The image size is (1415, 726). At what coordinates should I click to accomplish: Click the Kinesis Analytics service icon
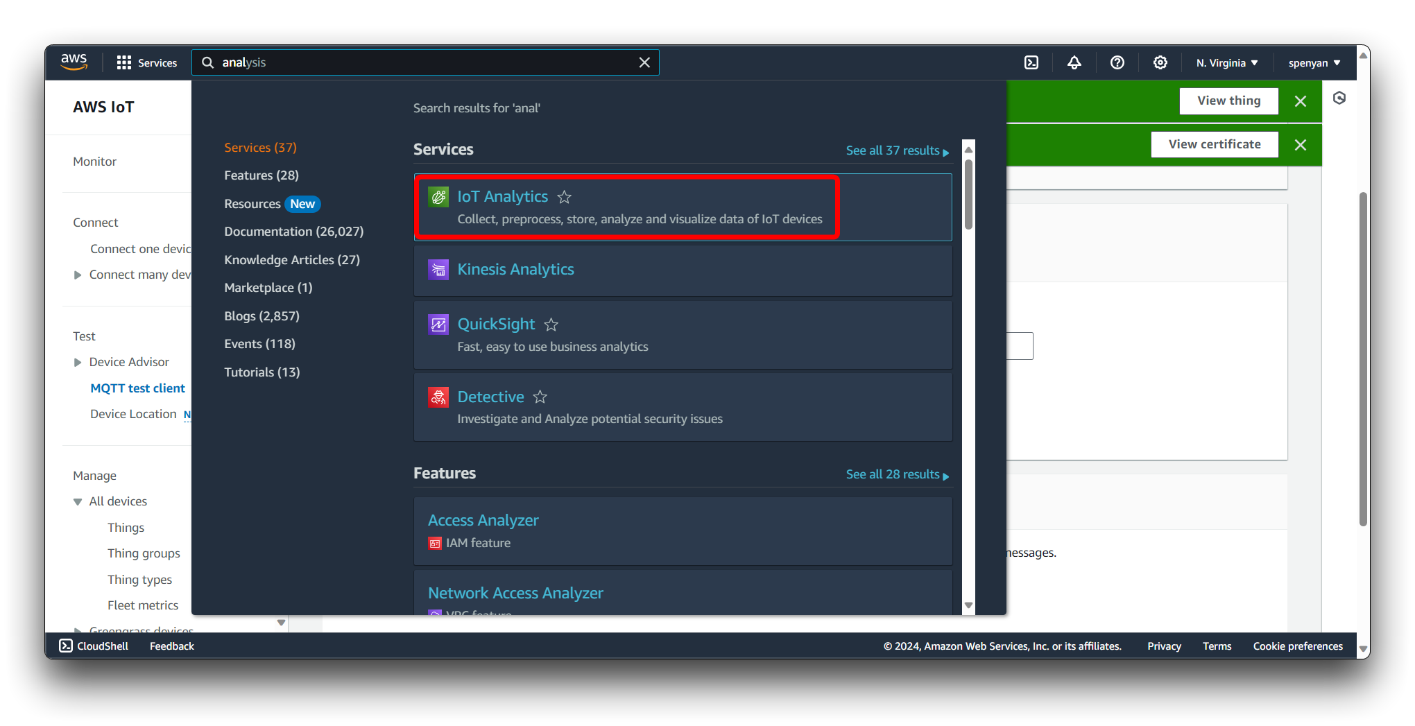point(438,269)
